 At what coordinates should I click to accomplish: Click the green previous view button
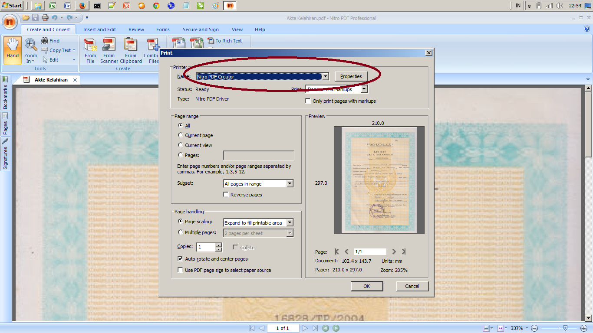coord(325,328)
